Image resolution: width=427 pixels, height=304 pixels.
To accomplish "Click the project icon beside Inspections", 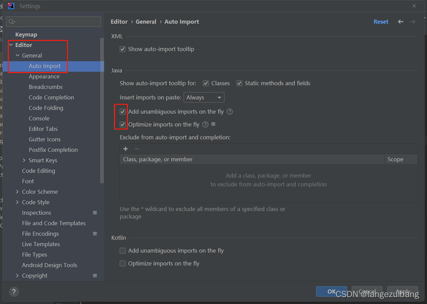I will [95, 213].
